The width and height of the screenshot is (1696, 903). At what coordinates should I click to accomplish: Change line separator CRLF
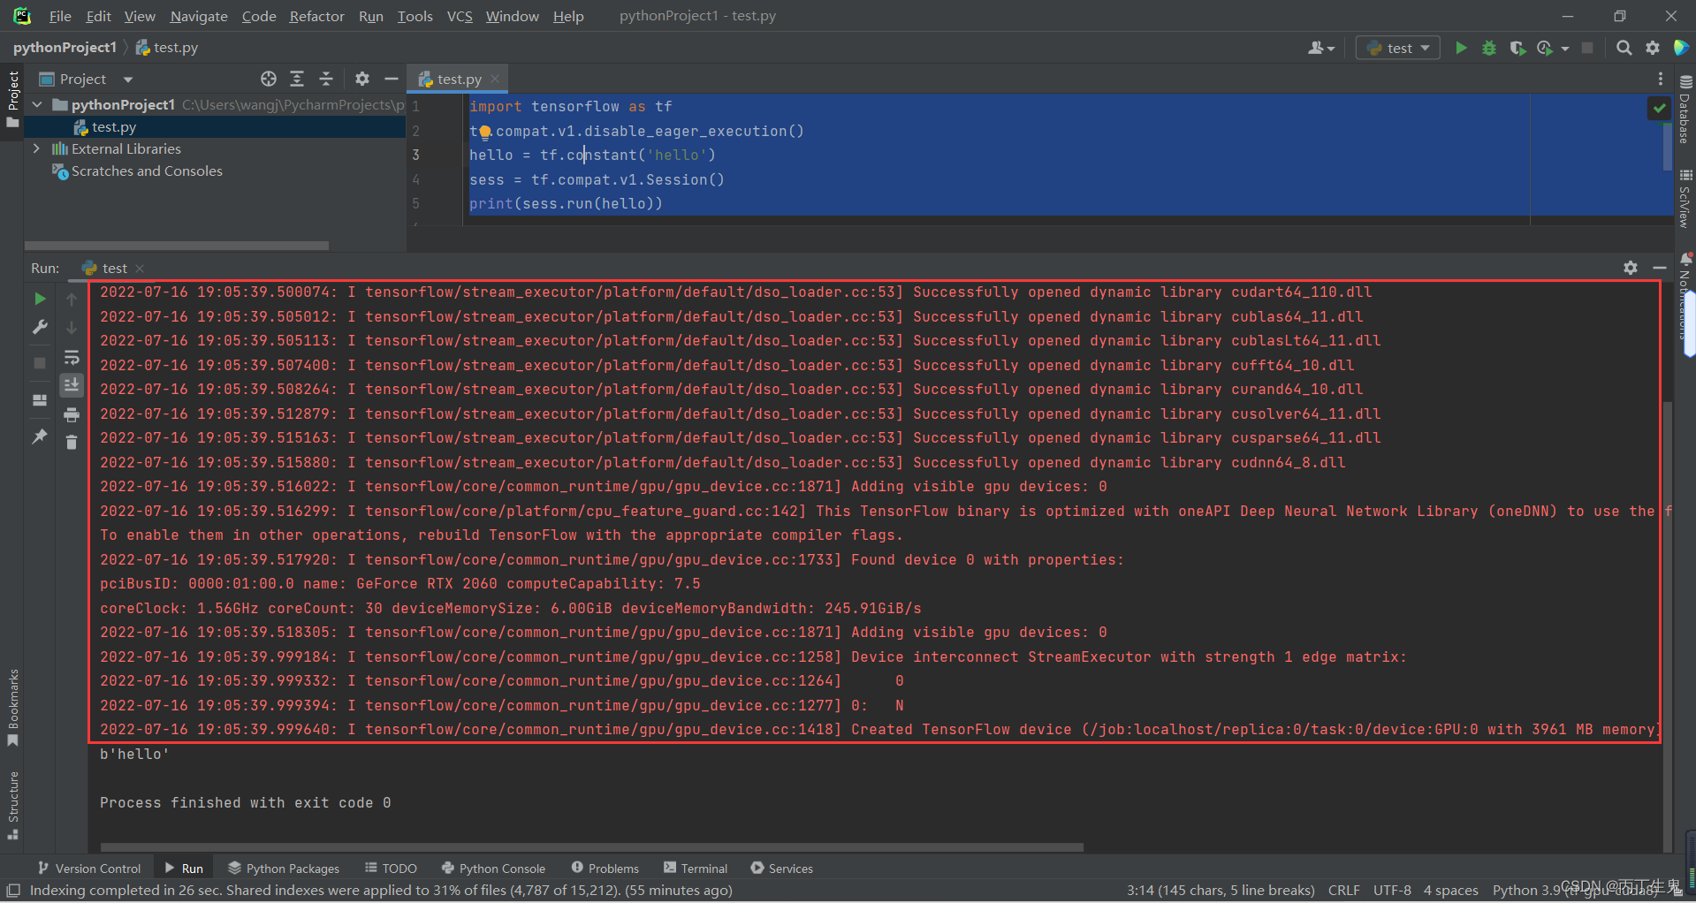coord(1343,890)
